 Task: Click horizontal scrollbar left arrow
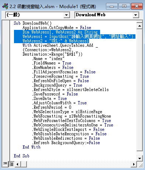click(x=18, y=164)
